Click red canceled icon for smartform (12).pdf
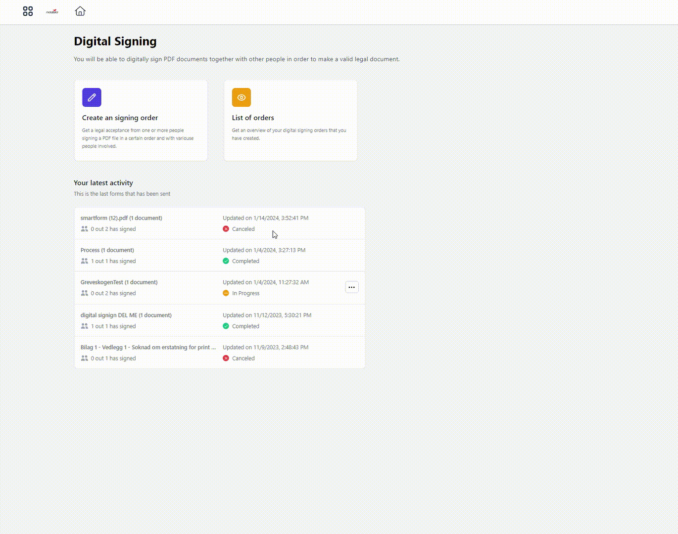 point(226,229)
